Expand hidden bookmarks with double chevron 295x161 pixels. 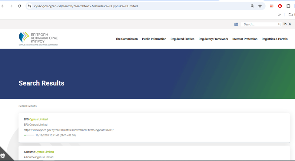coord(279,15)
